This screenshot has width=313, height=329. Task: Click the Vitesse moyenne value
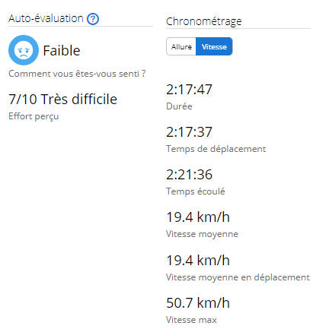point(198,217)
